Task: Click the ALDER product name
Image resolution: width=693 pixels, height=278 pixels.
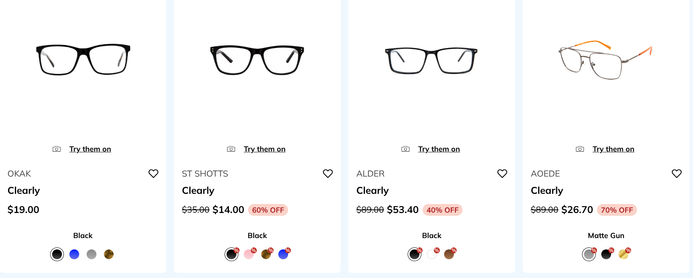Action: click(370, 173)
